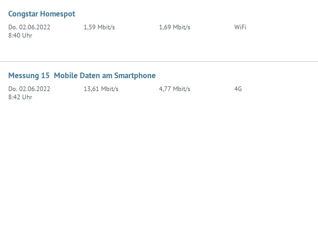Viewport: 318px width, 235px height.
Task: Select the 4,77 Mbit/s upload value
Action: click(175, 89)
